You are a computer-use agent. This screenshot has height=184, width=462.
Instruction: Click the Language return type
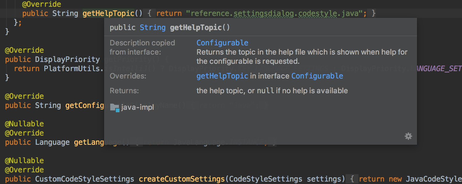point(52,142)
